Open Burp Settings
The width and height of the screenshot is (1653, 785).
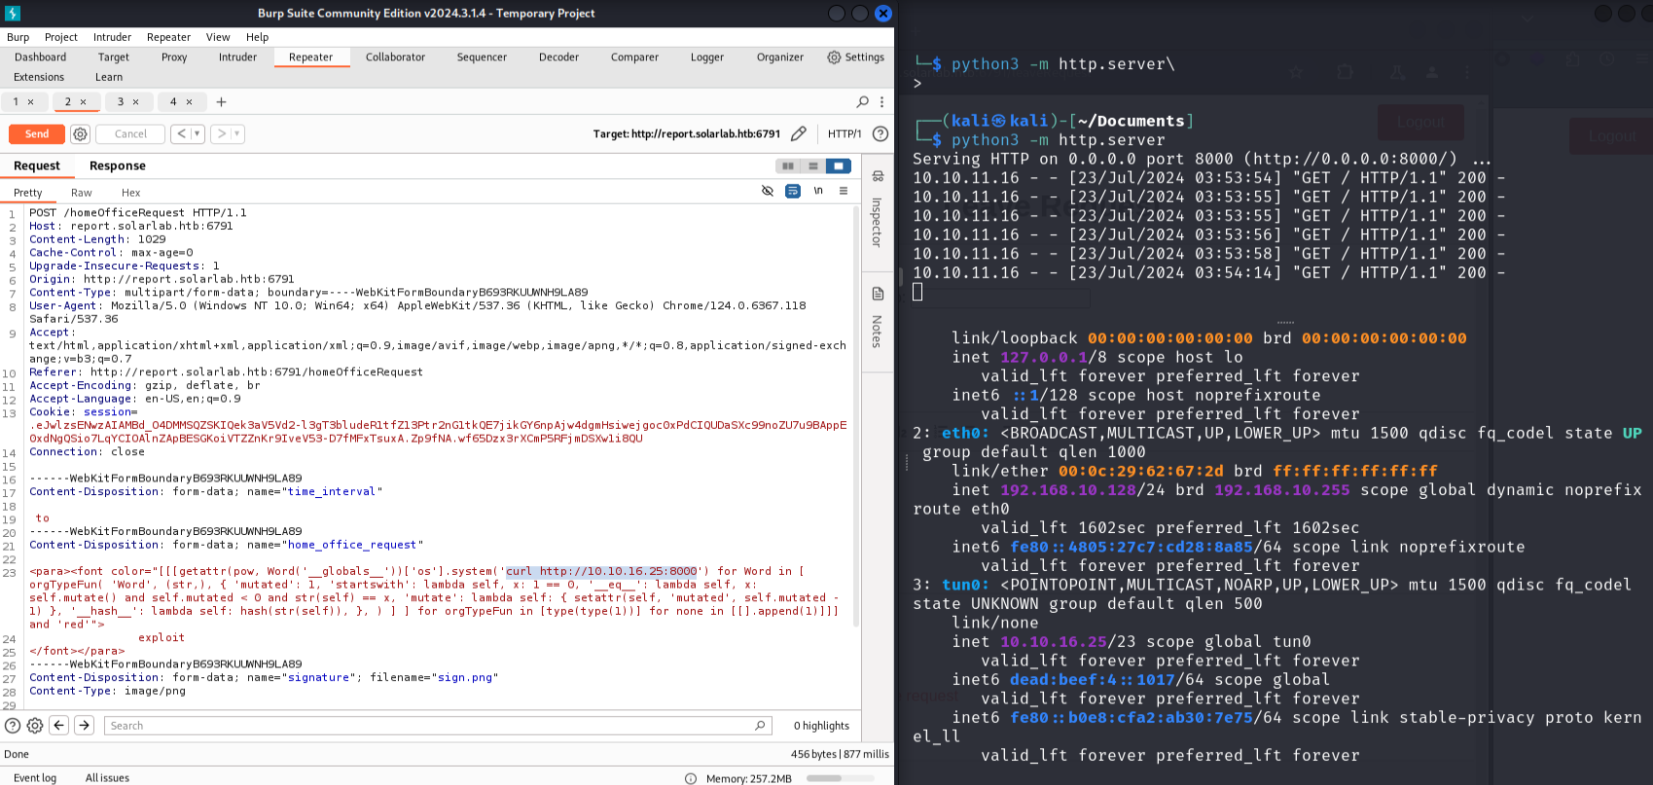click(x=855, y=57)
